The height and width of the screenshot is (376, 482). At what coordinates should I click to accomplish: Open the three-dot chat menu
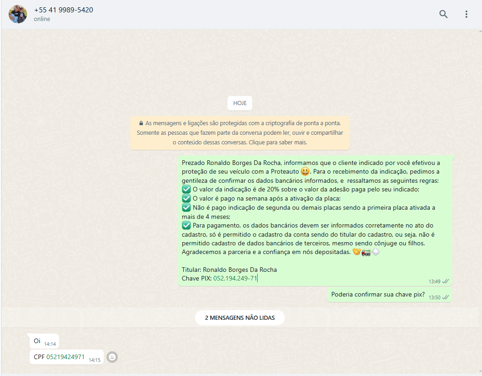tap(466, 14)
